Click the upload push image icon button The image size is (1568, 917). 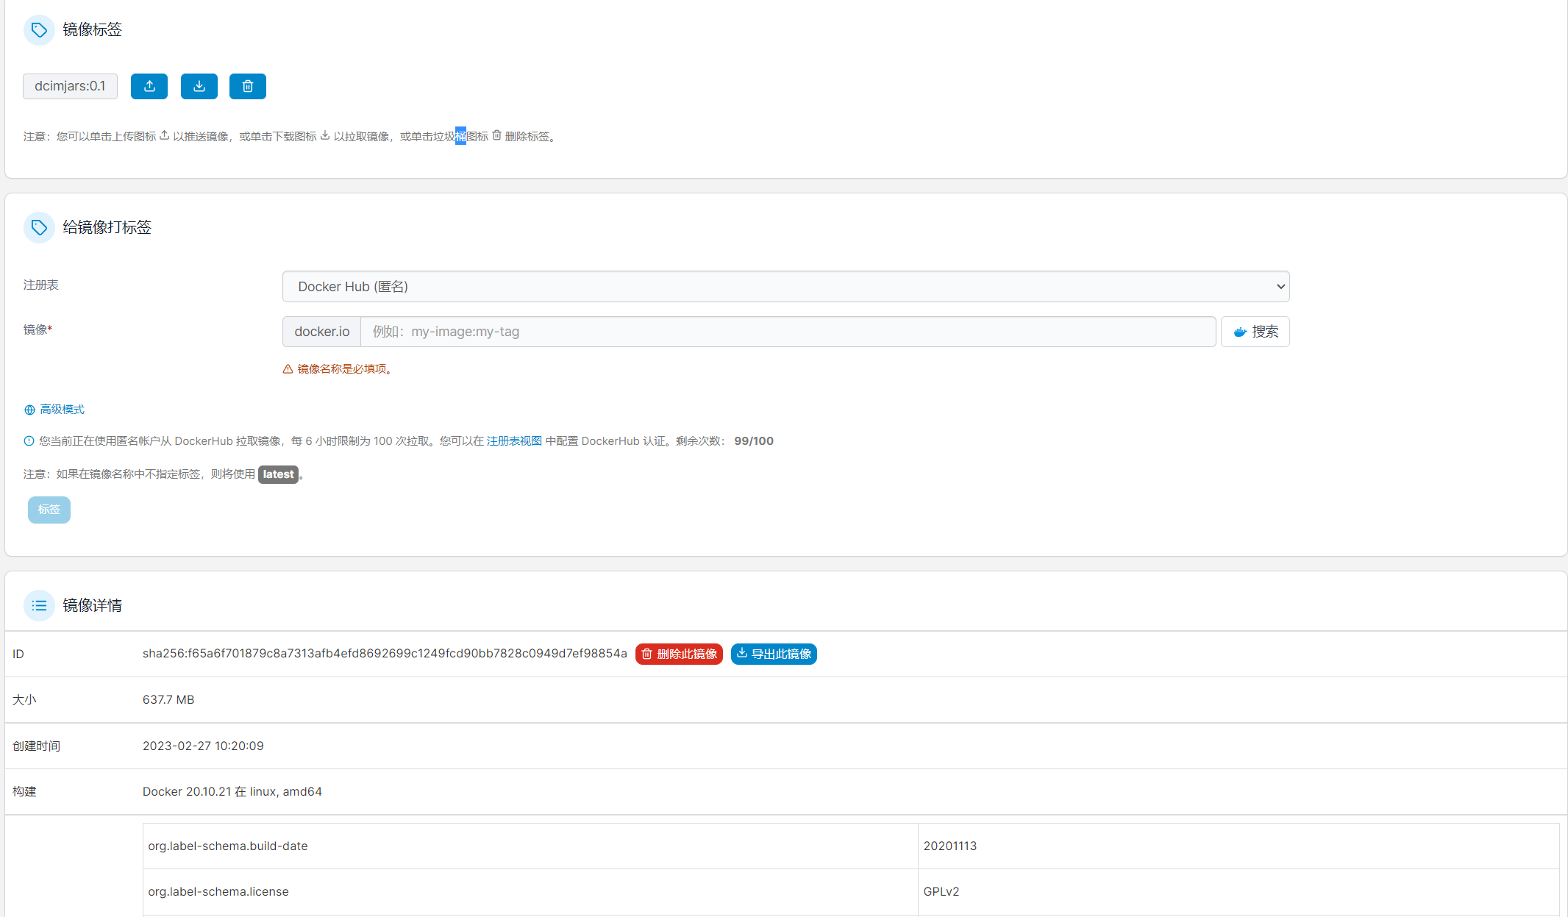(149, 86)
